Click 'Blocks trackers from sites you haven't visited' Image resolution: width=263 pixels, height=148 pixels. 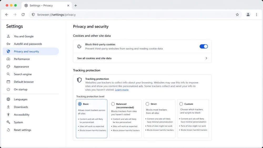coord(124,113)
